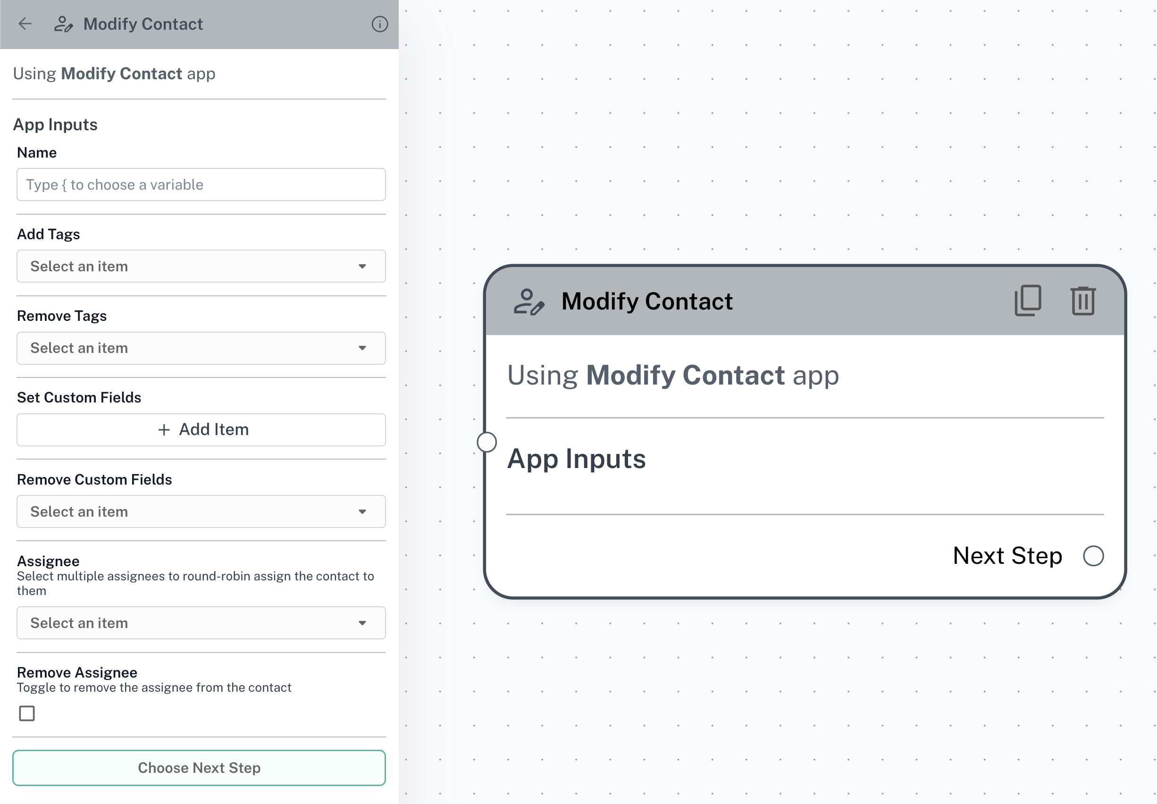Select the Modify Contact node title

pos(647,301)
